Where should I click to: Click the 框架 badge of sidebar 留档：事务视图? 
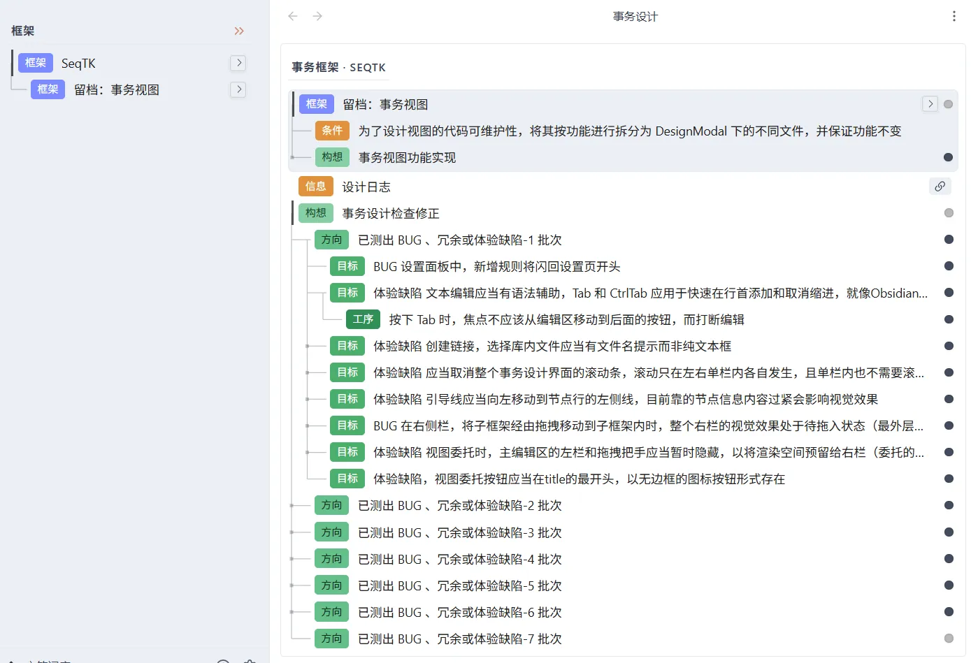click(48, 89)
